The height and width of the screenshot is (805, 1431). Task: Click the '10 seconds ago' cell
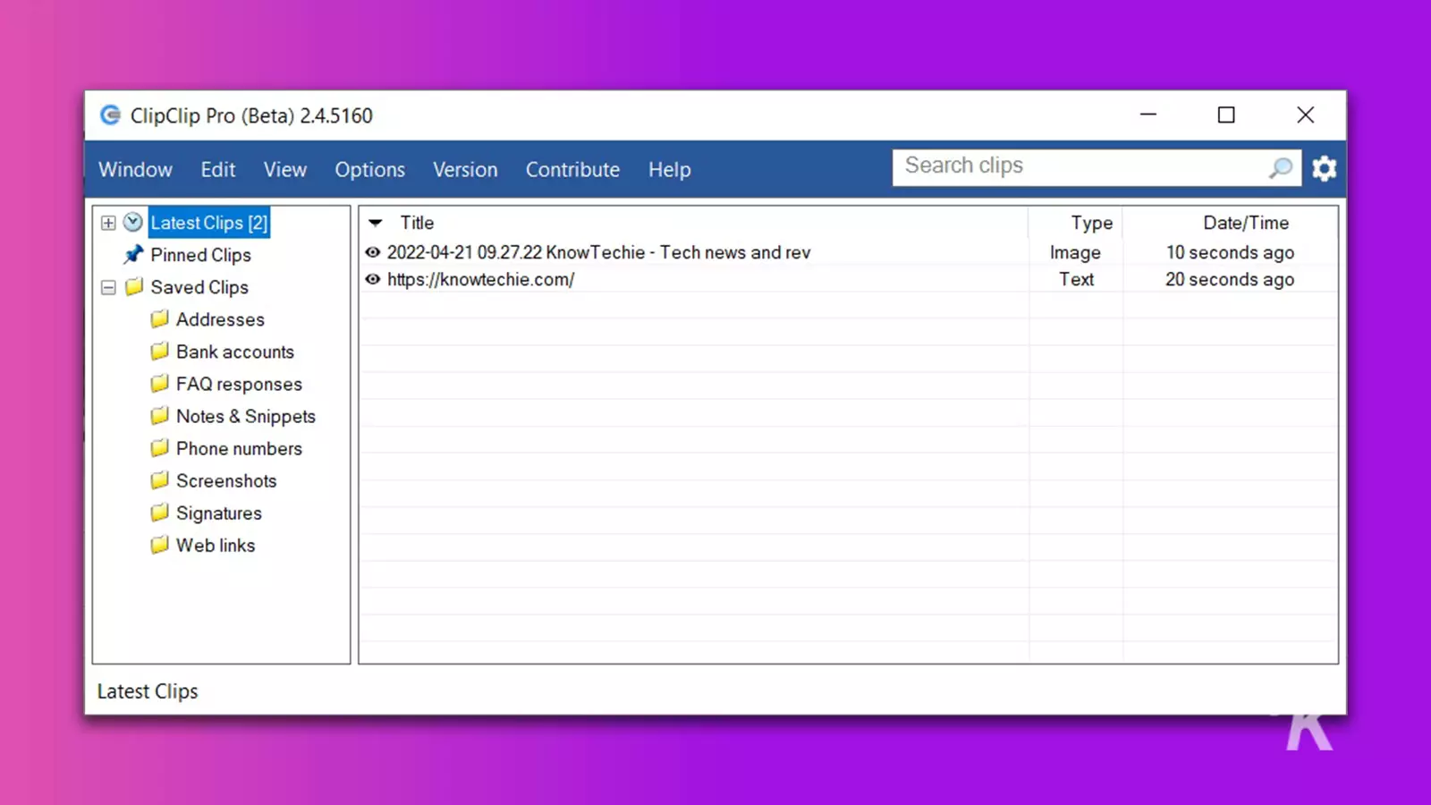pyautogui.click(x=1230, y=252)
